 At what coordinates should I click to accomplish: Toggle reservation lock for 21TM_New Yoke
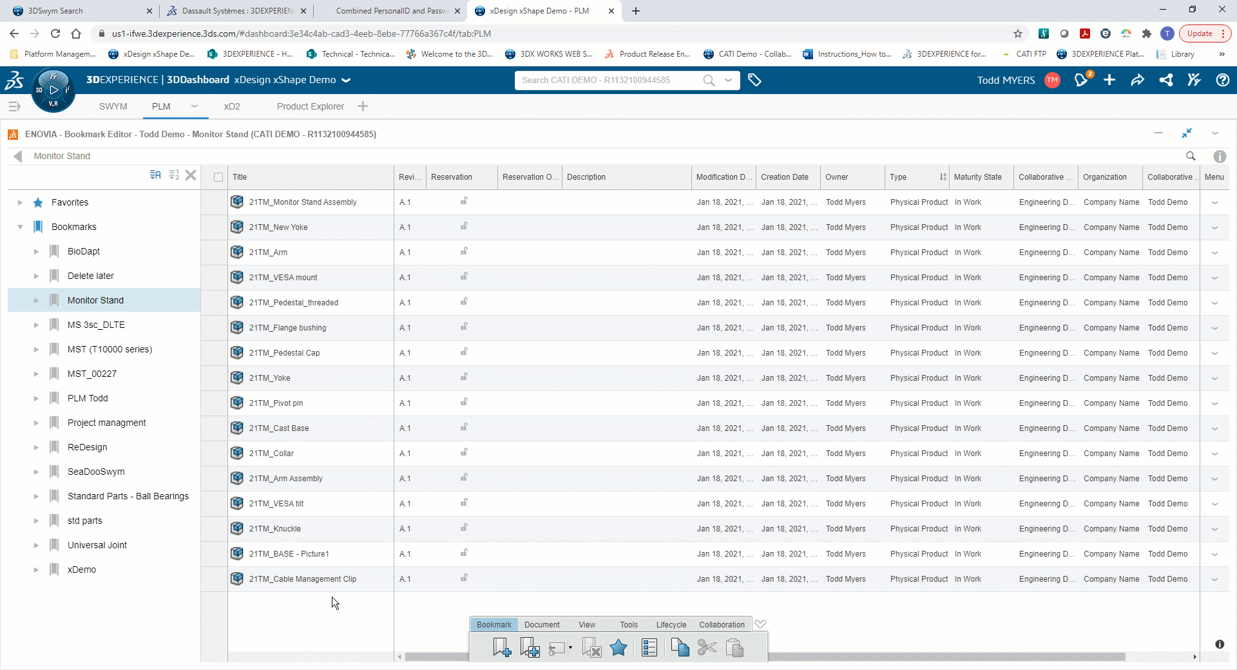coord(464,226)
